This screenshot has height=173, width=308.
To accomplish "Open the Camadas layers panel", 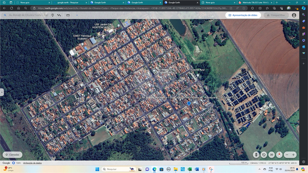I will pos(12,155).
